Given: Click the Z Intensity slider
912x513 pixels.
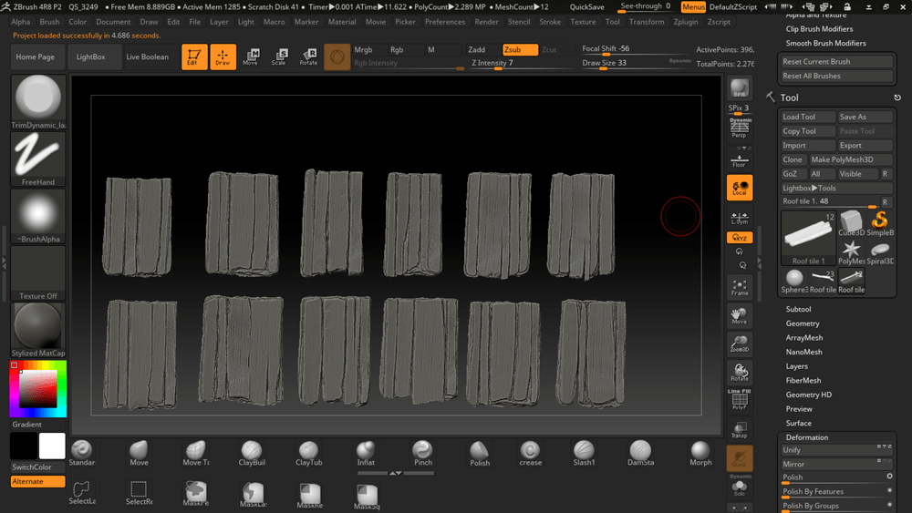Looking at the screenshot, I should coord(492,64).
